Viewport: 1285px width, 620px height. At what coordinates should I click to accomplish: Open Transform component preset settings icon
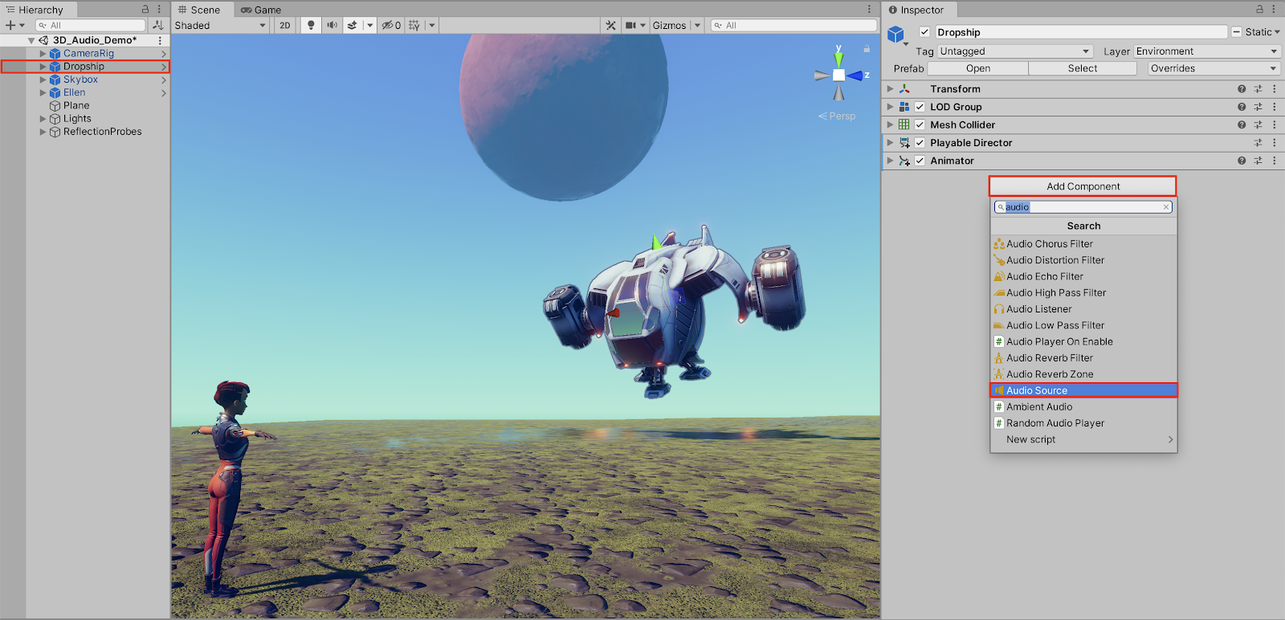[x=1258, y=89]
